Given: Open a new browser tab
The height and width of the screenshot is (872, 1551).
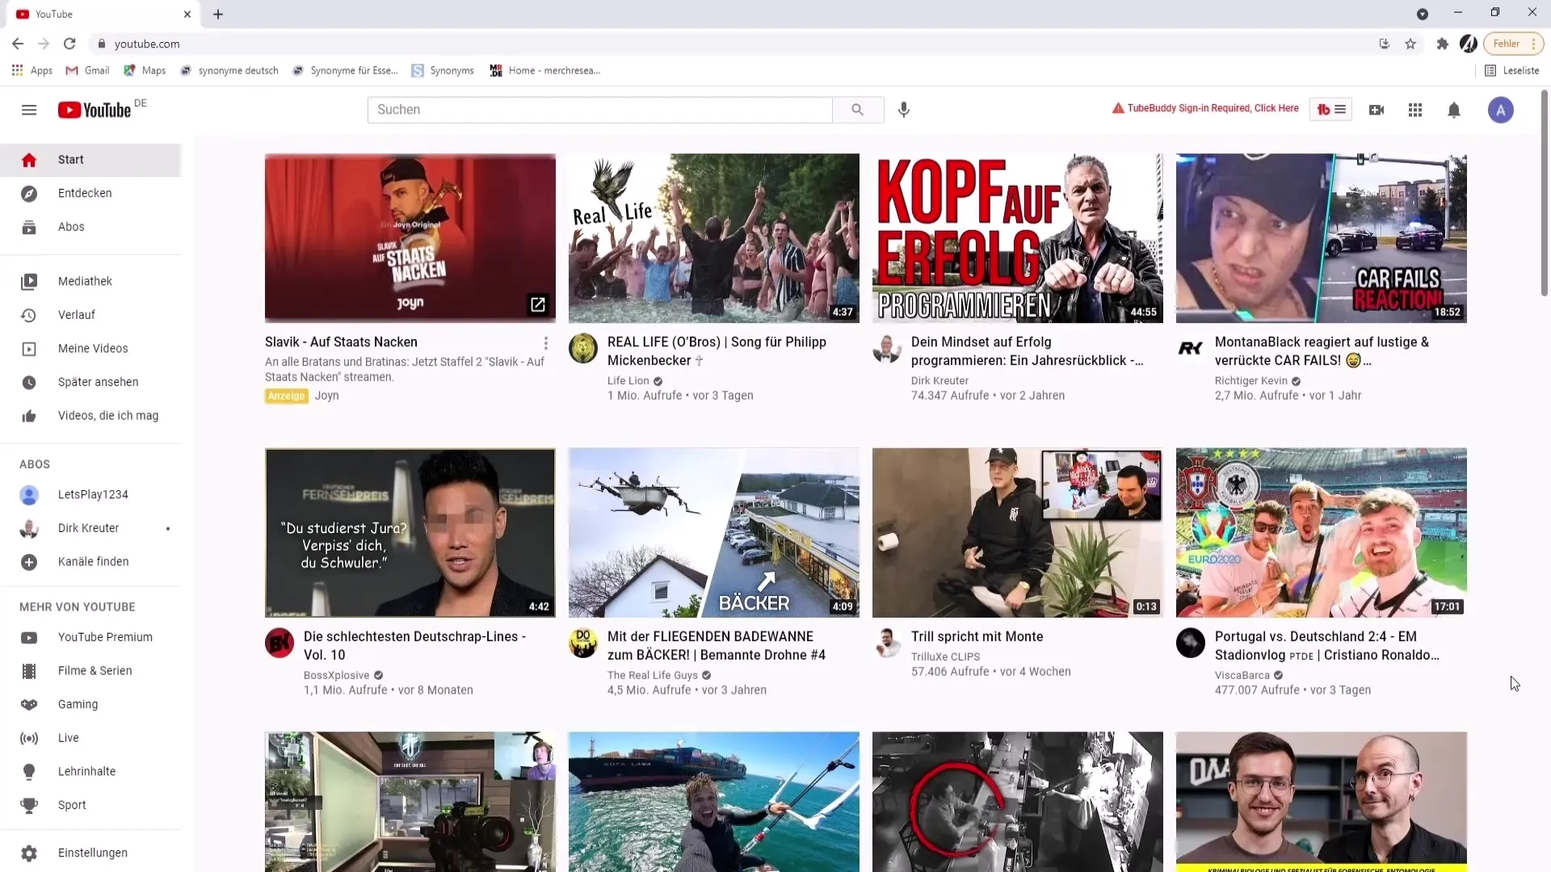Looking at the screenshot, I should [x=218, y=14].
